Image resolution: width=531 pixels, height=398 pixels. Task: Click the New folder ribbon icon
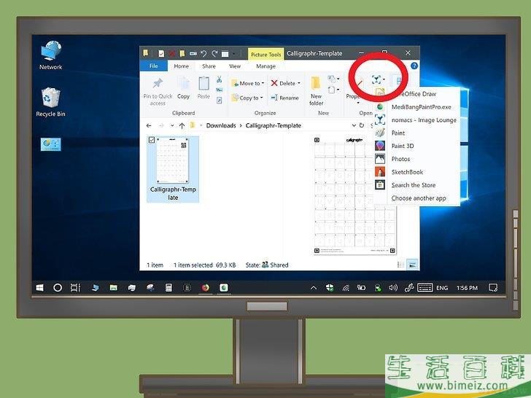(316, 83)
